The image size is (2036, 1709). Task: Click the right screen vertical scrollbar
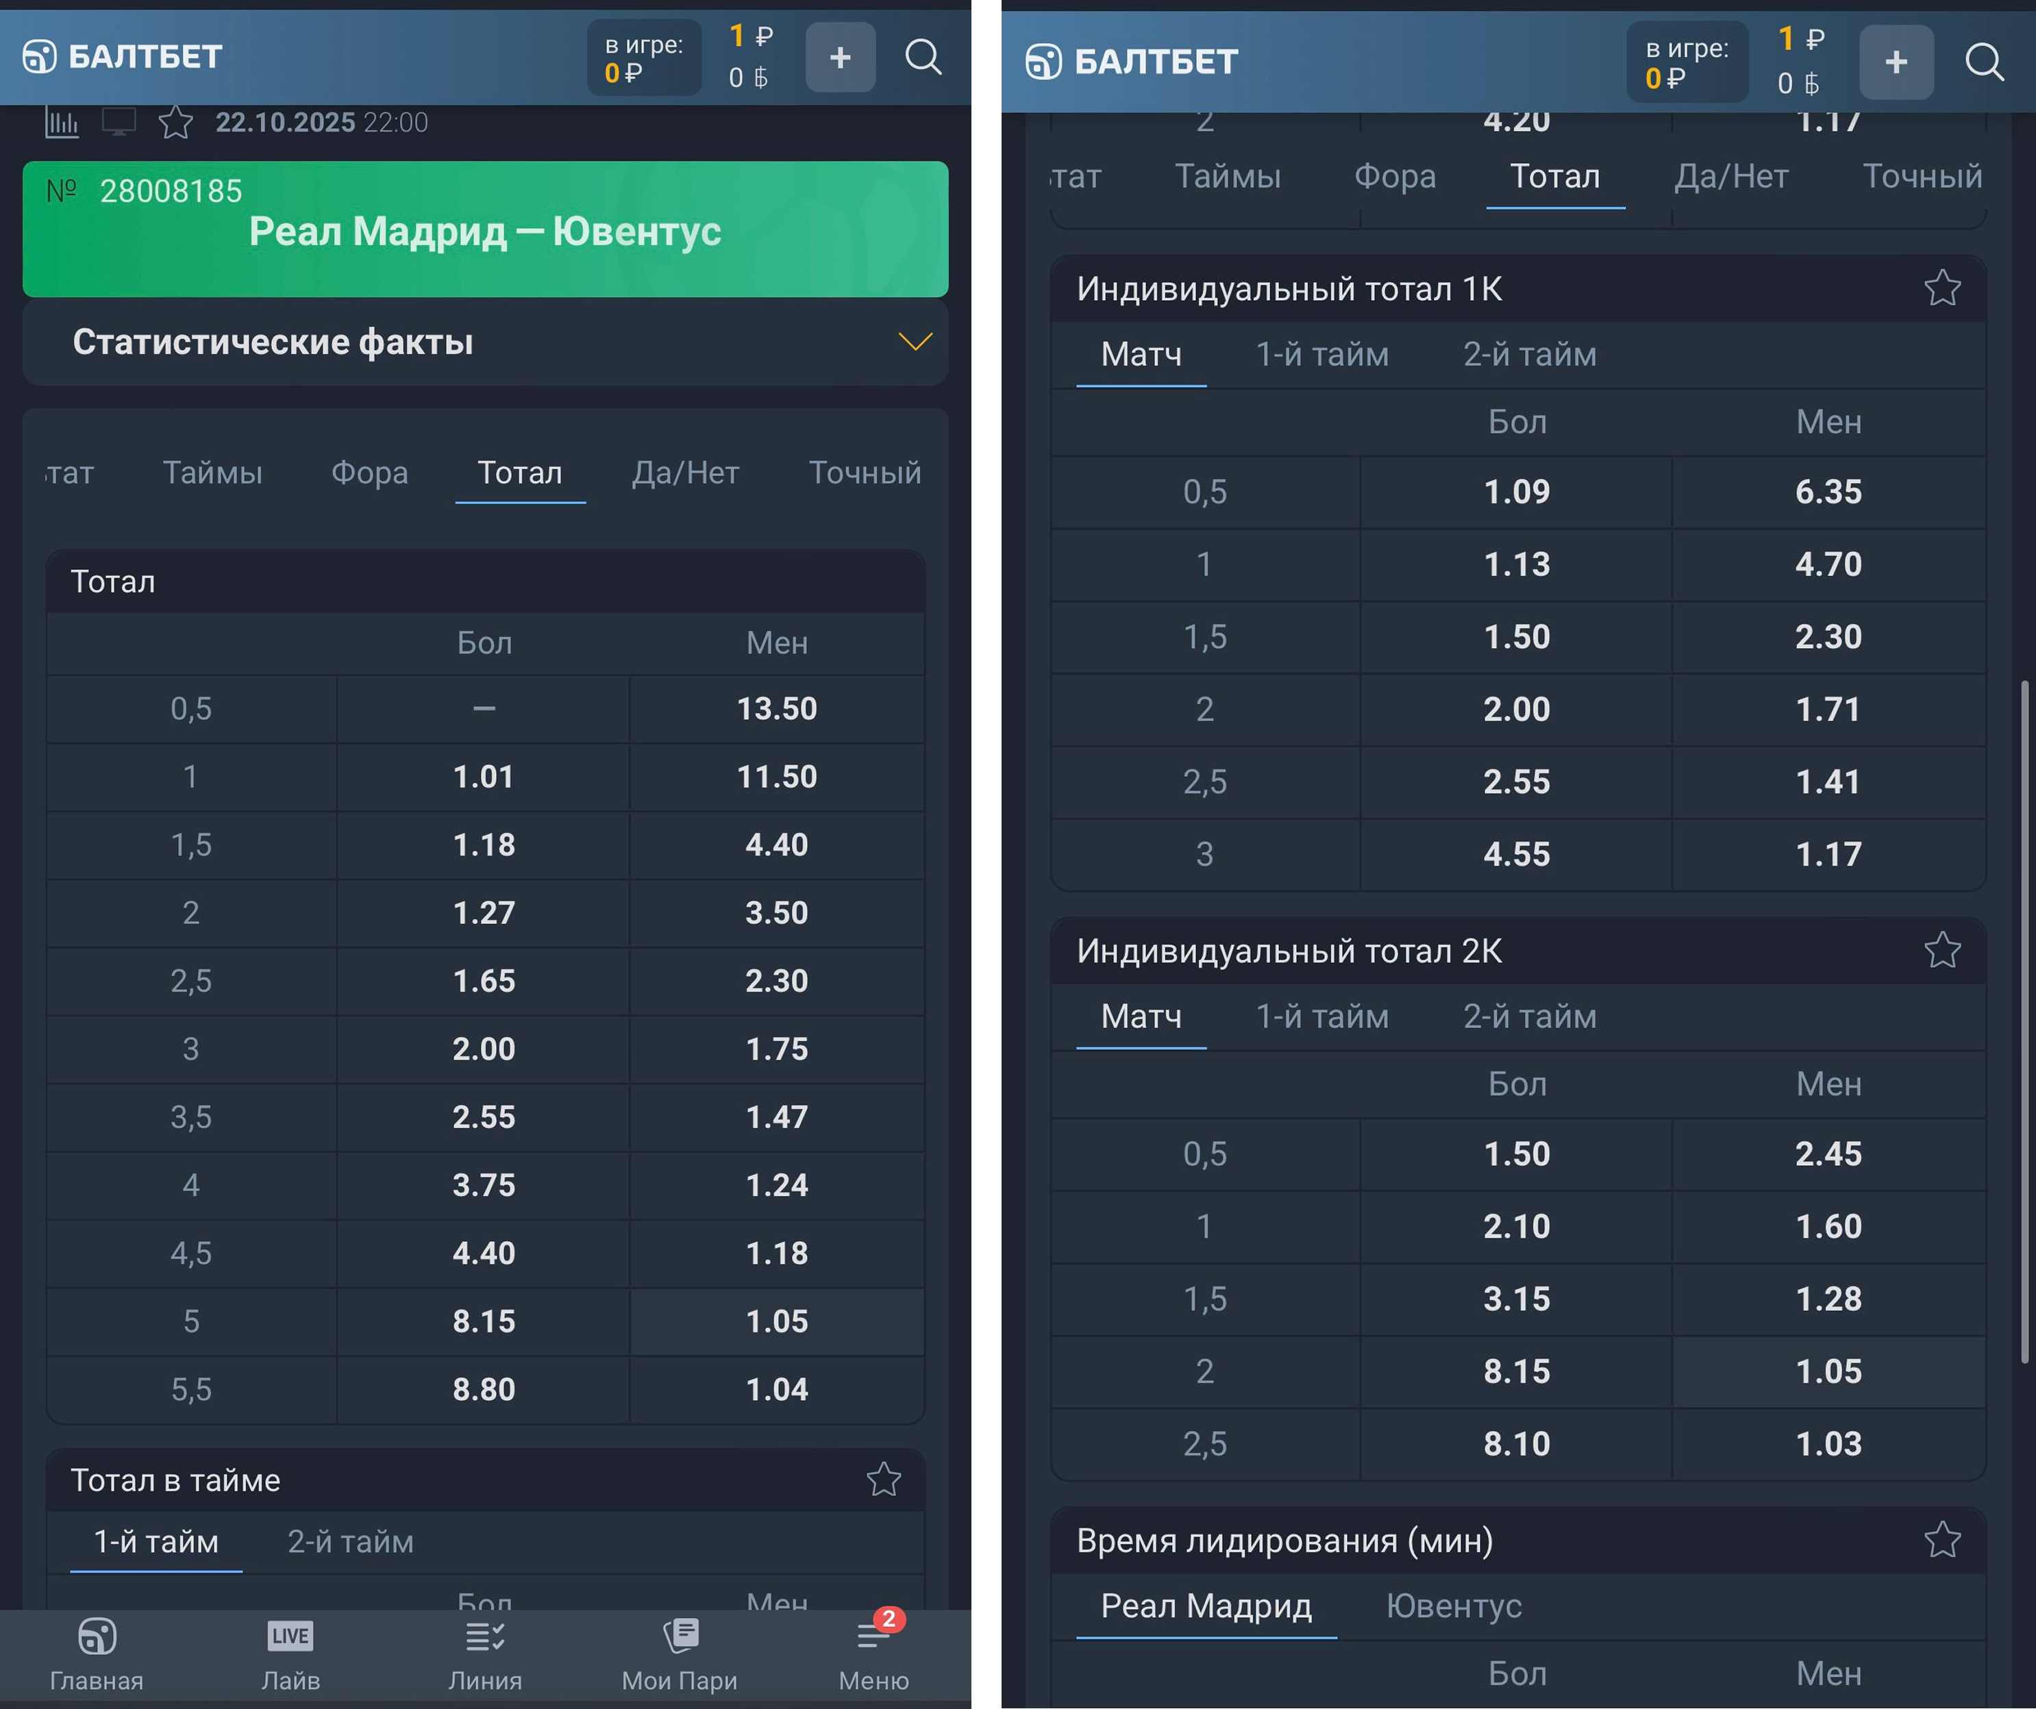coord(2024,1023)
